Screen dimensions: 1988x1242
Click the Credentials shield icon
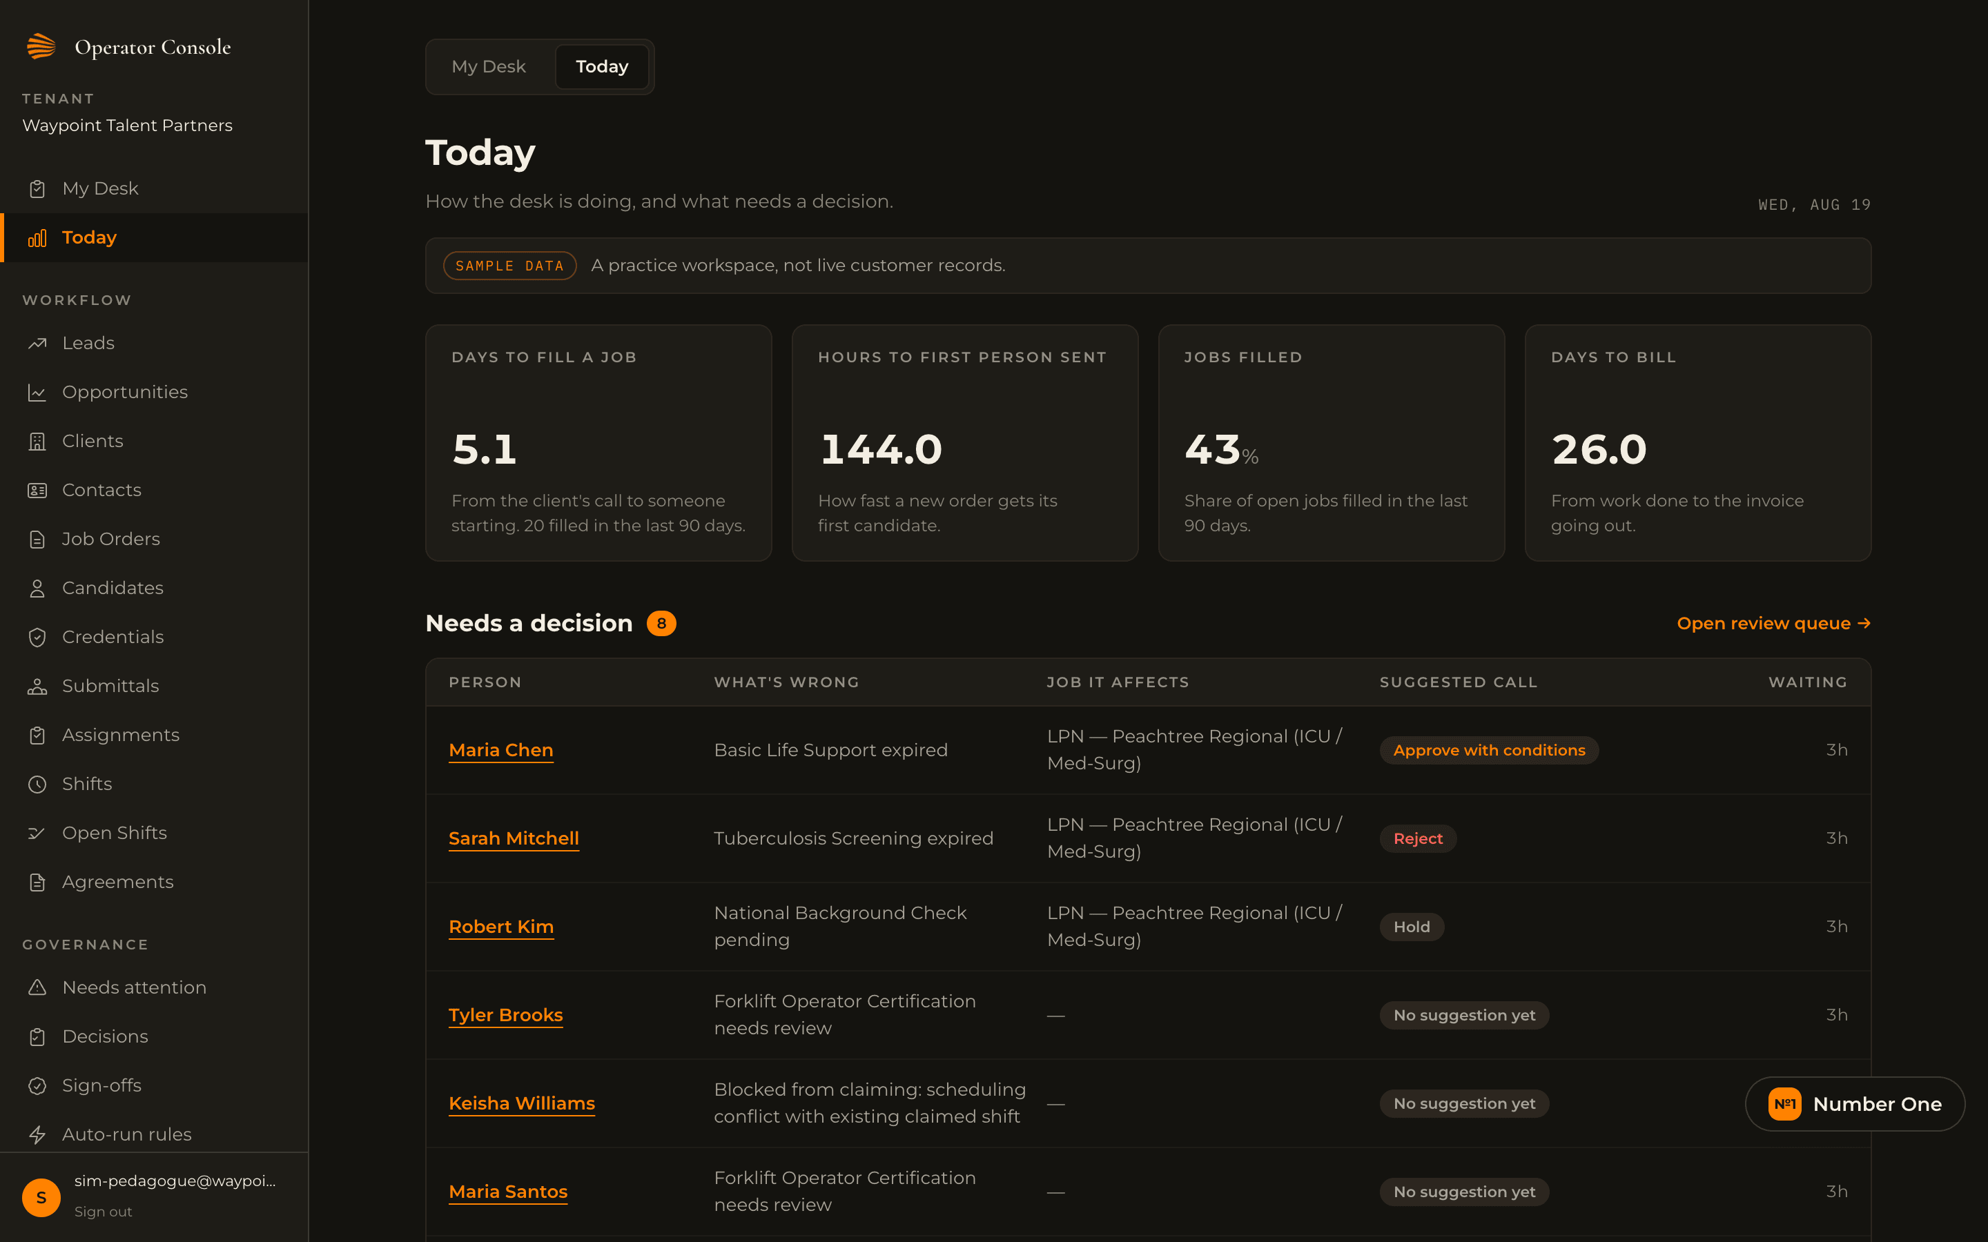37,638
